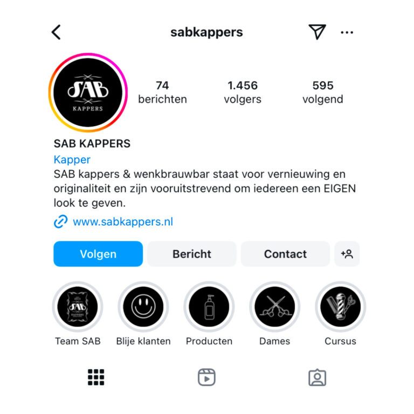Image resolution: width=414 pixels, height=414 pixels.
Task: Open the Team SAB story highlight
Action: 78,307
